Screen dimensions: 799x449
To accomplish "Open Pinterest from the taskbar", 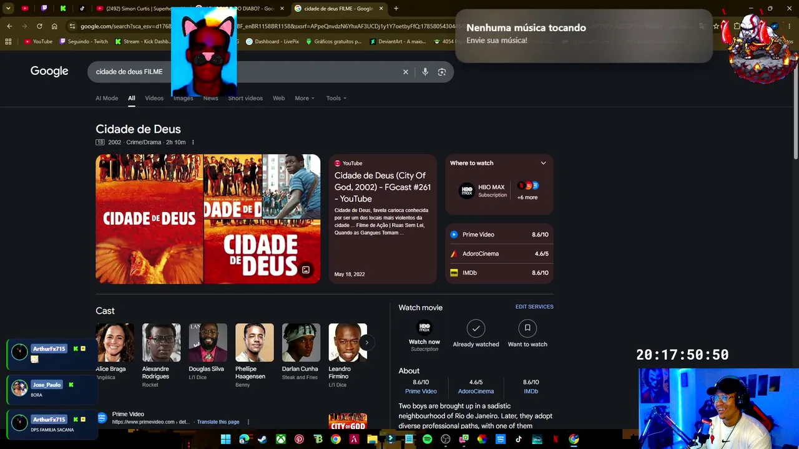I will pyautogui.click(x=299, y=439).
